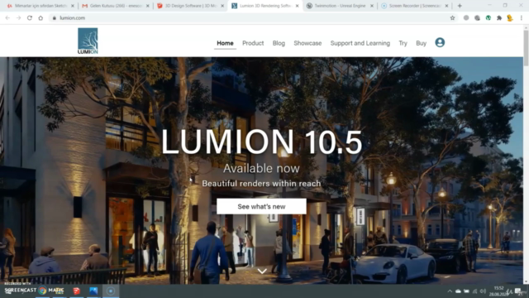Click the browser home icon
529x298 pixels.
[x=41, y=18]
